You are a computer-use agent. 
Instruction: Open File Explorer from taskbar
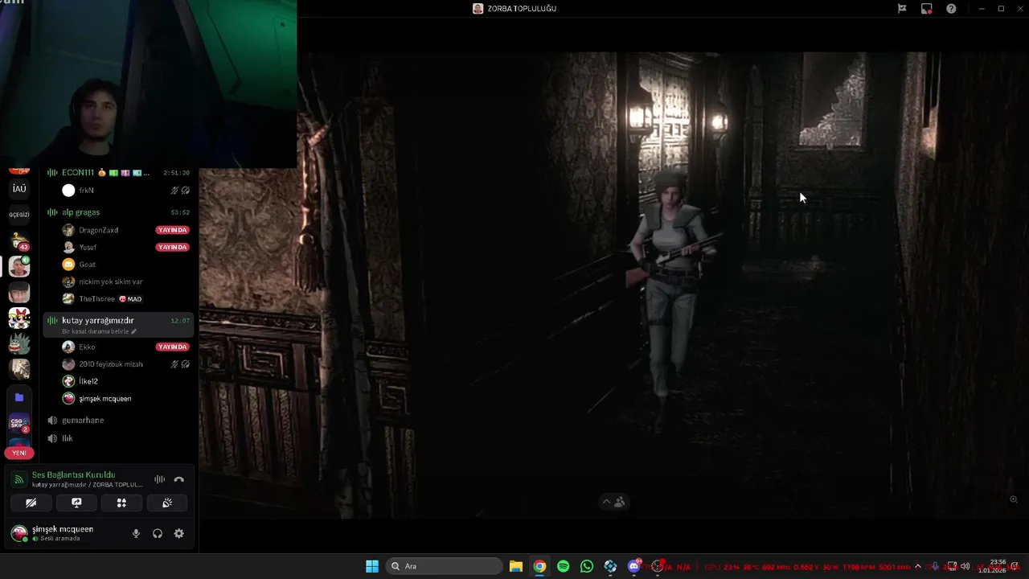[516, 566]
